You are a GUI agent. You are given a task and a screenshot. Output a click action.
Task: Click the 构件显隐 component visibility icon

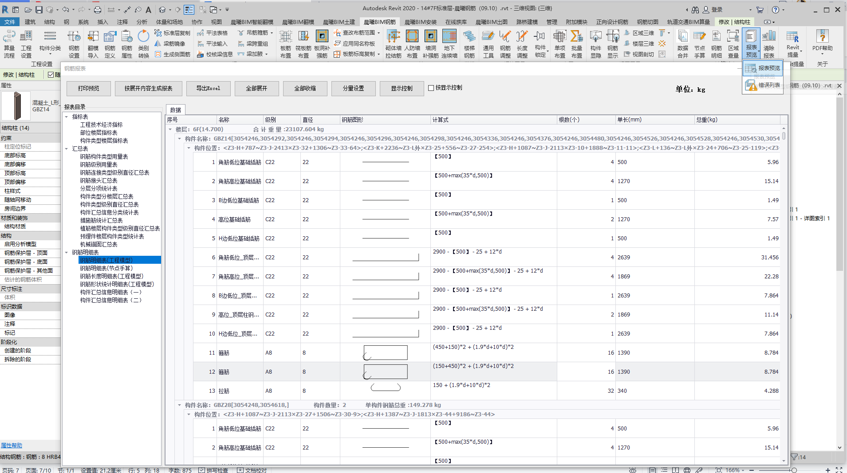tap(595, 44)
